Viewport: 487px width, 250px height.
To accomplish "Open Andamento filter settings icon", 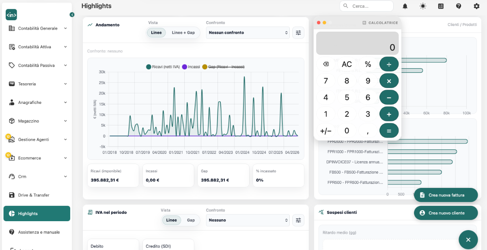I will click(298, 32).
